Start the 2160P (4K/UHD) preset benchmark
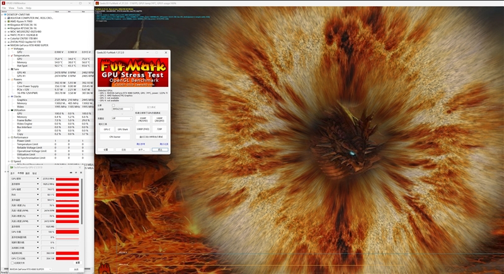Viewport: 504px width, 274px height. (143, 119)
